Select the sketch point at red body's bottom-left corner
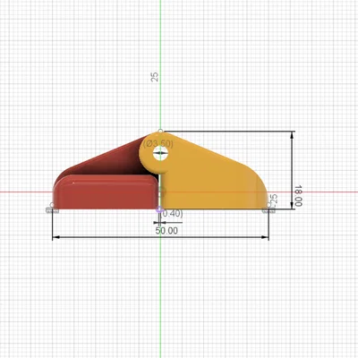 (x=52, y=205)
